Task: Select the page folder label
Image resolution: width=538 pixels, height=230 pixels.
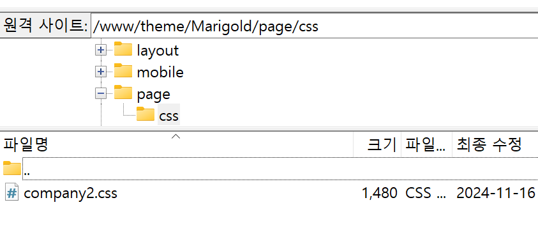Action: tap(153, 95)
